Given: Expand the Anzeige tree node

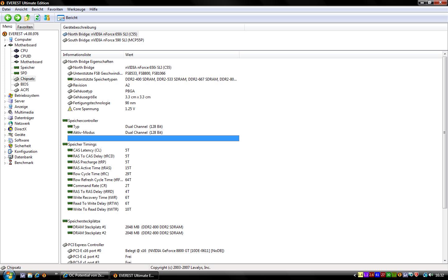Looking at the screenshot, I should [5, 107].
